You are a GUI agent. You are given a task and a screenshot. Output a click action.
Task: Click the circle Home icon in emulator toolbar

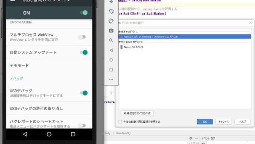point(111,60)
